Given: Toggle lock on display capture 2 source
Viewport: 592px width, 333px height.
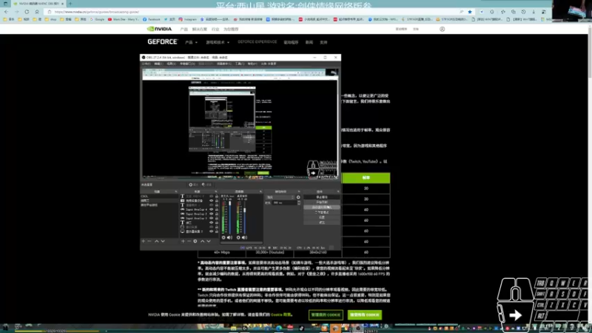Looking at the screenshot, I should (217, 232).
